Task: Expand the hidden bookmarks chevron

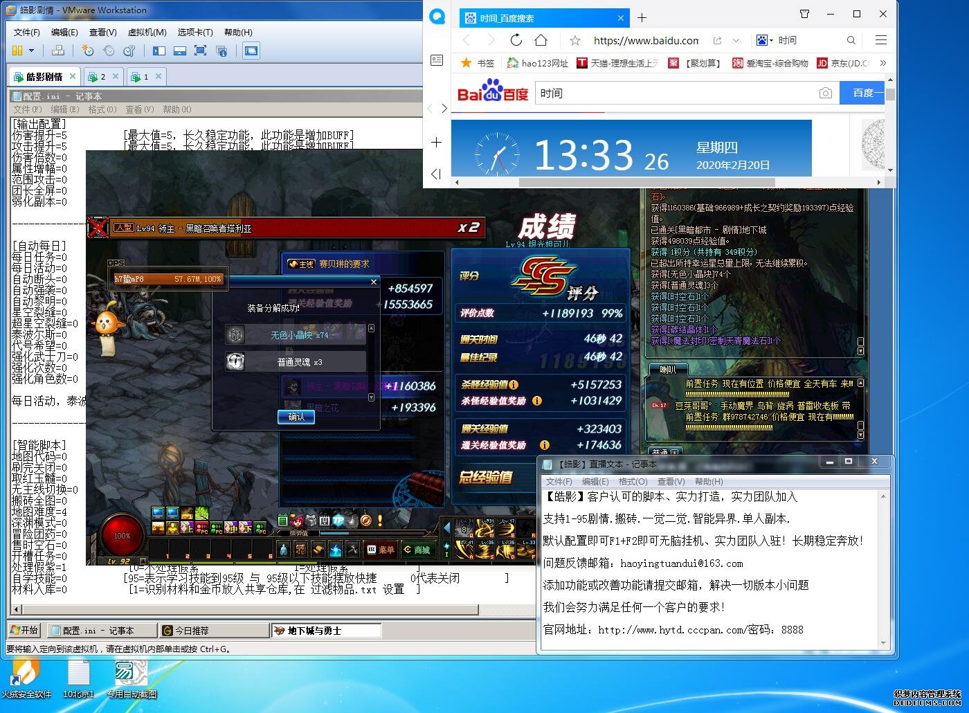Action: (882, 63)
